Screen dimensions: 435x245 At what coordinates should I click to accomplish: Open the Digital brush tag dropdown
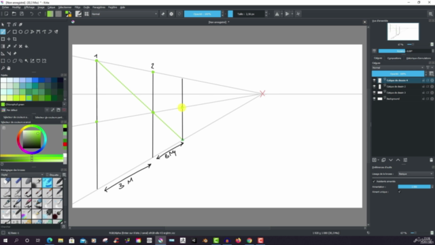pyautogui.click(x=22, y=175)
